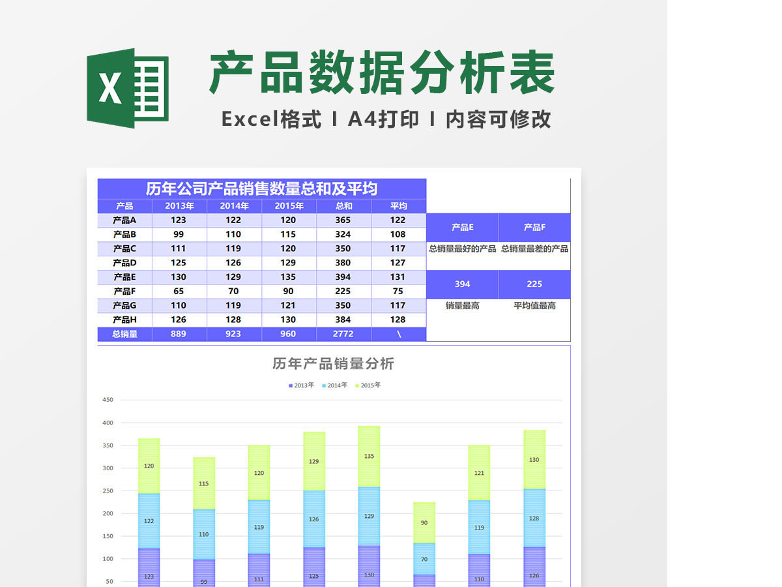The image size is (782, 587).
Task: Select average cell 108 for 产品B
Action: [399, 235]
